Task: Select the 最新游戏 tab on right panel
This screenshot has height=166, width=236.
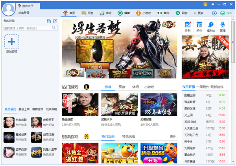Action: [217, 87]
